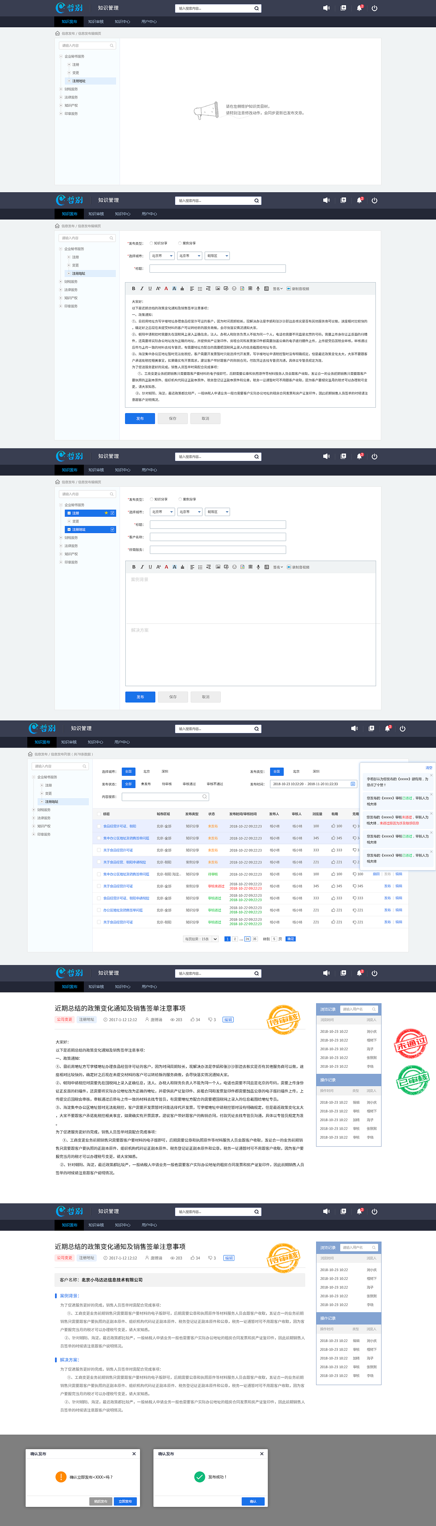436x1526 pixels.
Task: Open calendar icon in 发布时间 date range field
Action: tap(353, 784)
